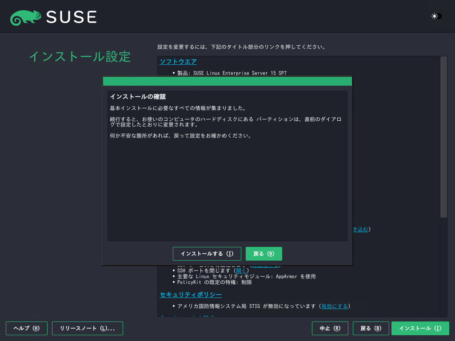The image size is (455, 341).
Task: Click the green dialog title bar
Action: coord(227,81)
